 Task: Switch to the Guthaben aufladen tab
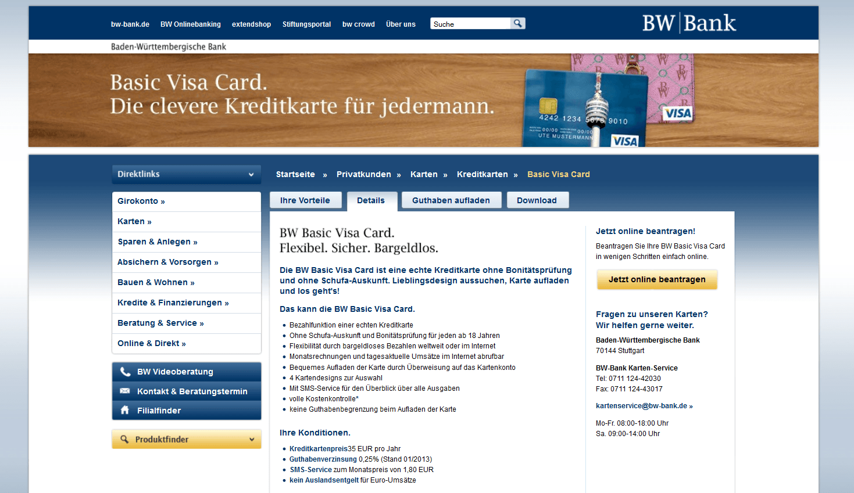tap(451, 200)
